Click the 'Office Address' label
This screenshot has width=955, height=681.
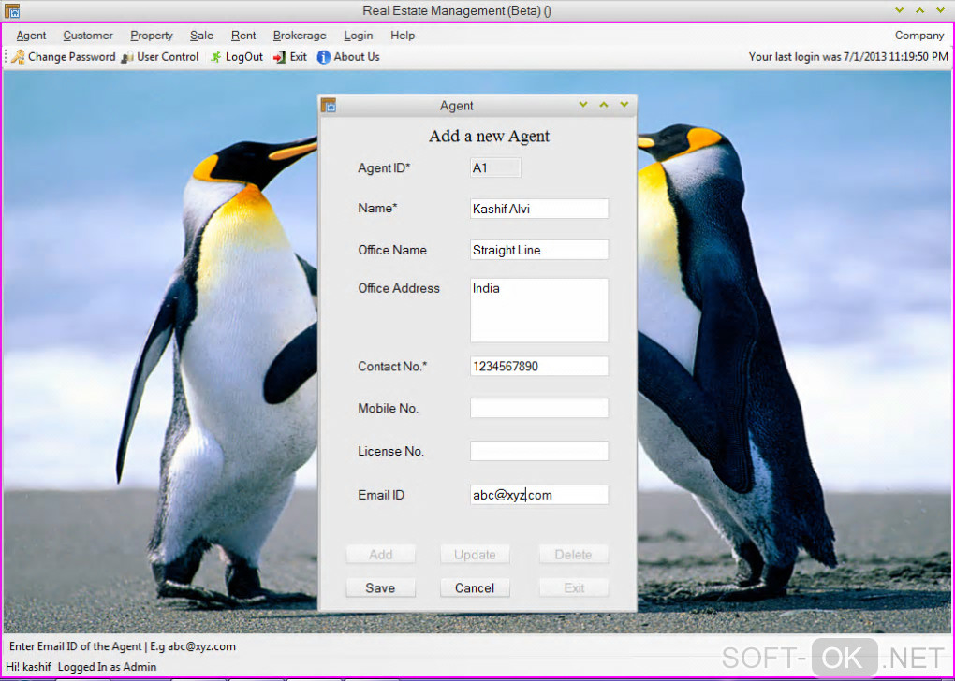(399, 288)
